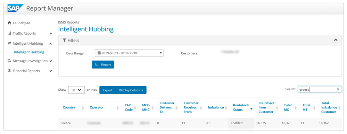Select Intelligent Hubbing parent menu item
This screenshot has width=347, height=134.
[28, 44]
